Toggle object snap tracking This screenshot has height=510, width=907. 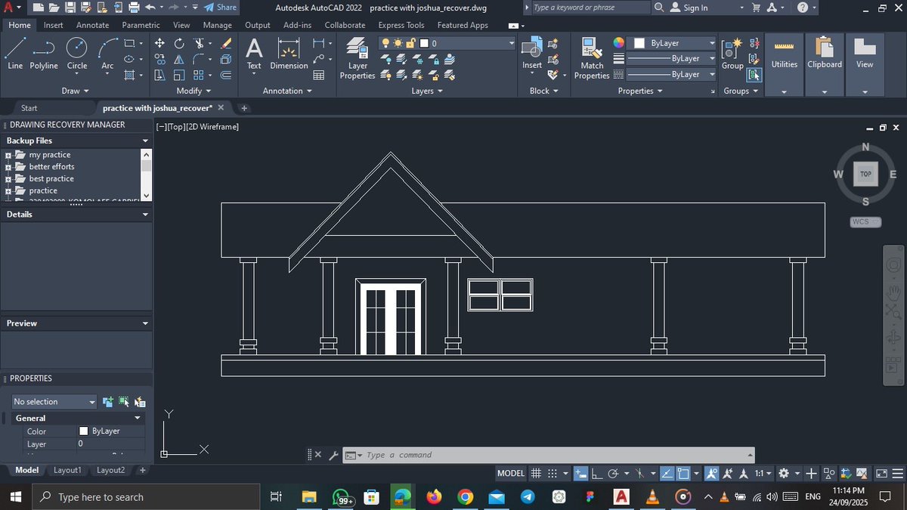667,474
